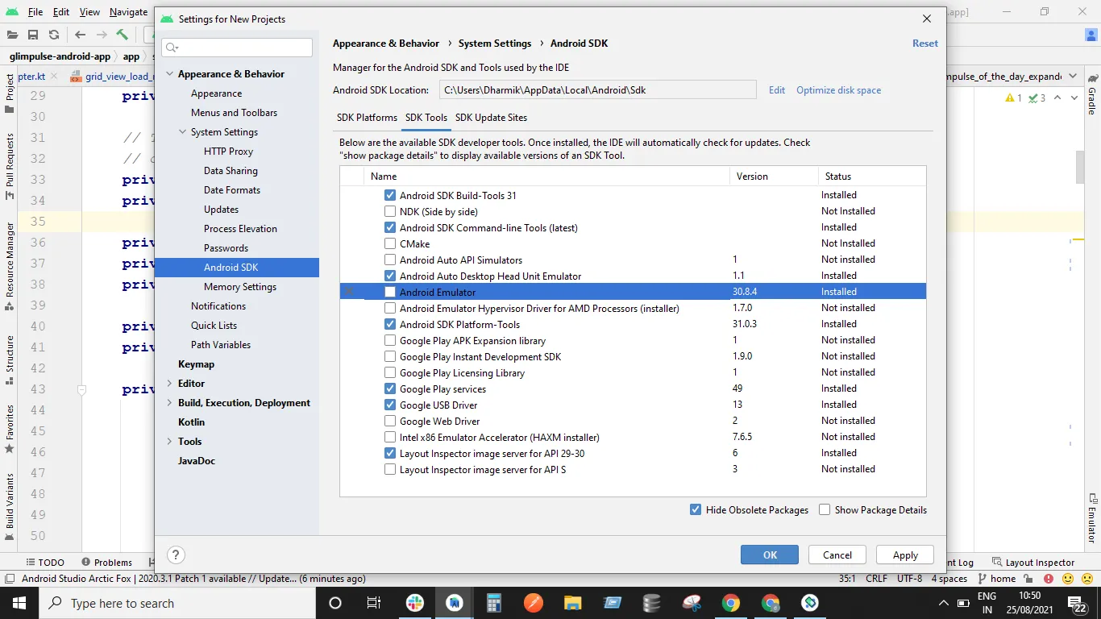Screen dimensions: 1101x619
Task: Show hidden system tray icons
Action: click(944, 603)
